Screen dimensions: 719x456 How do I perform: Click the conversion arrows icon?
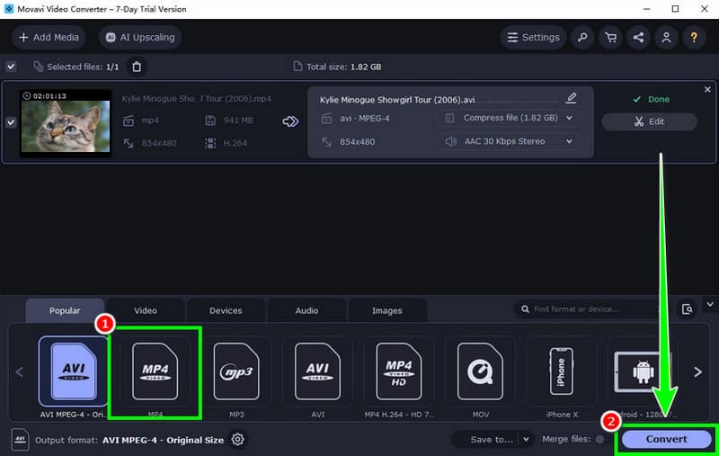click(x=290, y=121)
